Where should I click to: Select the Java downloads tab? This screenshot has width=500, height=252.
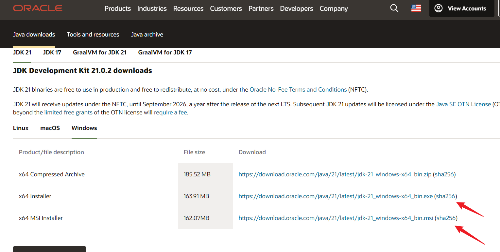34,35
